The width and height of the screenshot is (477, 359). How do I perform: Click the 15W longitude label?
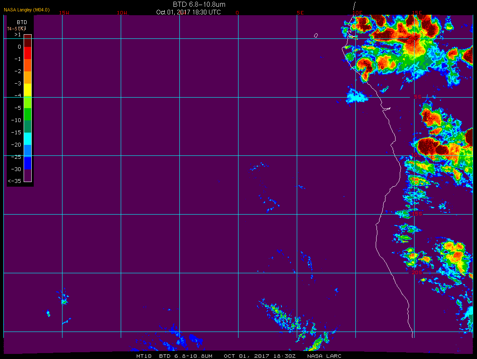pos(64,13)
